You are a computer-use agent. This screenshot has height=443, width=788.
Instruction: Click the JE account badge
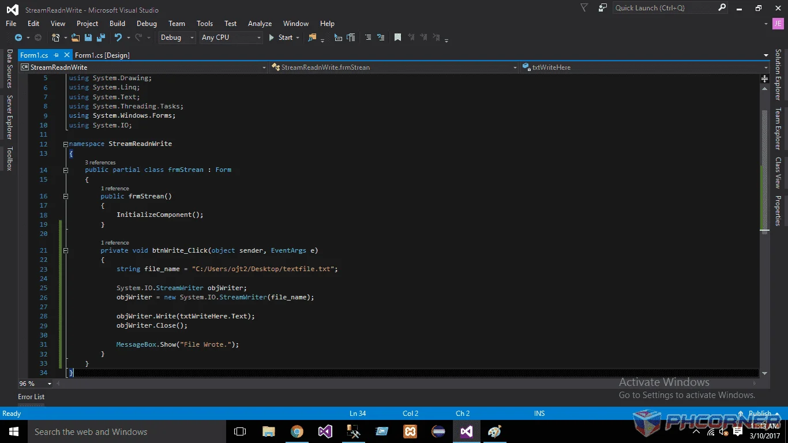[x=778, y=24]
